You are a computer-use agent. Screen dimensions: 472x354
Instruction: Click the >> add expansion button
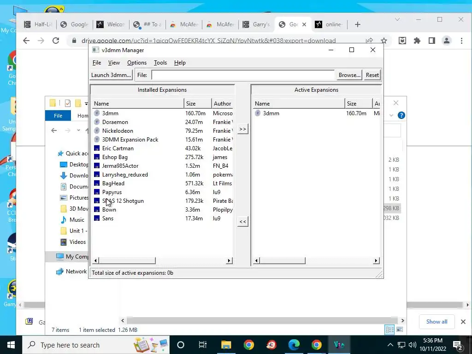[242, 129]
